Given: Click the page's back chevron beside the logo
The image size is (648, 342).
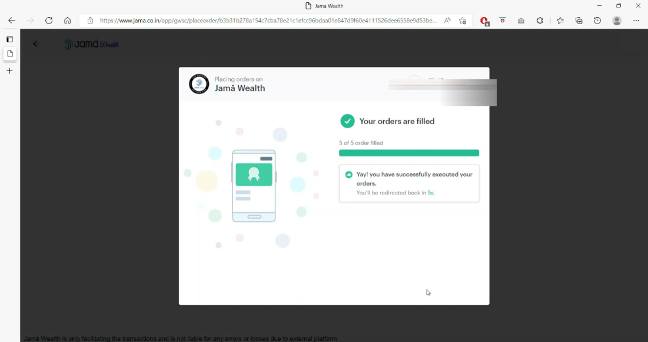Looking at the screenshot, I should pyautogui.click(x=35, y=44).
